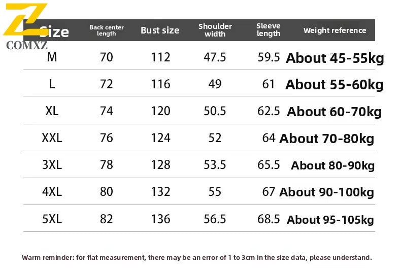This screenshot has width=401, height=273.
Task: Select the Back center length column header
Action: coord(107,30)
